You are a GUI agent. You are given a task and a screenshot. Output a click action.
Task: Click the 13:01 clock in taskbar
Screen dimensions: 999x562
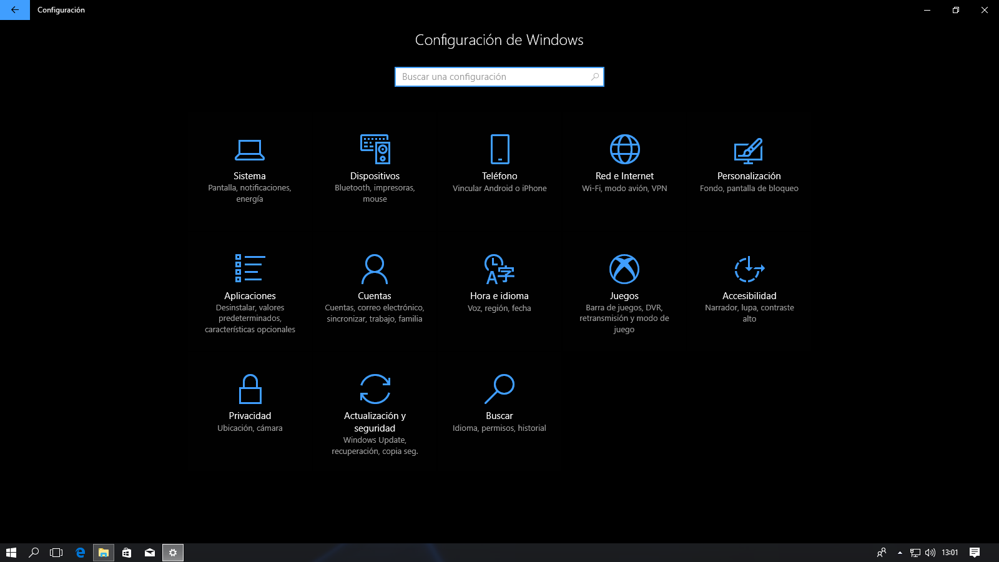point(950,553)
